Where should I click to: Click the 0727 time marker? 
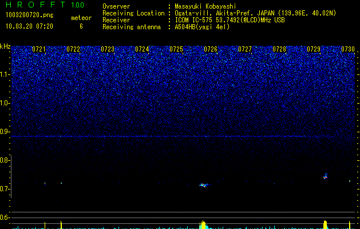coord(245,49)
